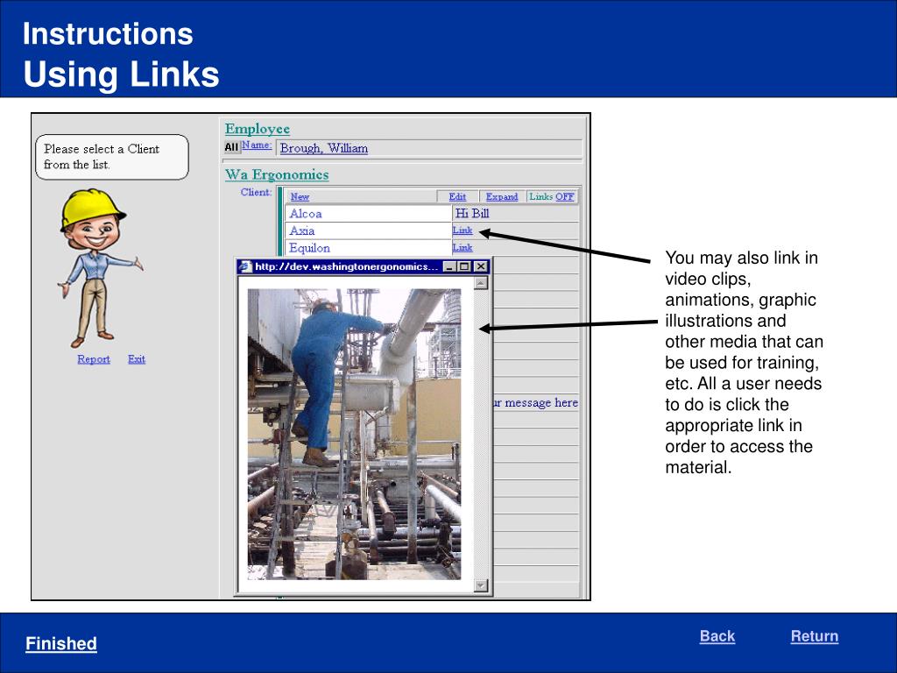
Task: Click the popup's Internet Explorer page icon
Action: [x=245, y=266]
